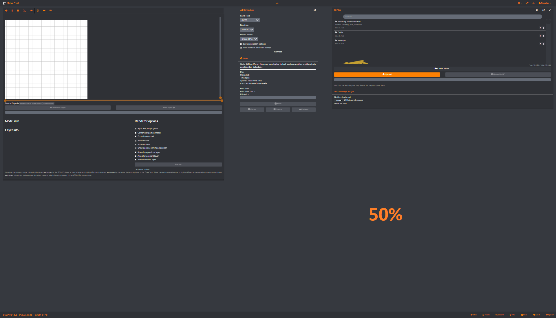556x318 pixels.
Task: Open the Control tab move icon
Action: point(6,11)
